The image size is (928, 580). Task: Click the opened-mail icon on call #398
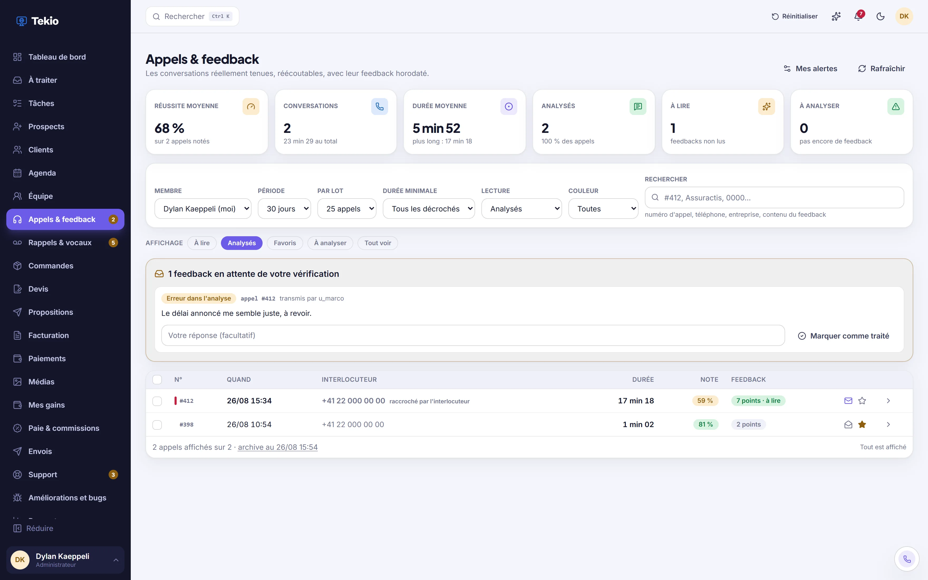point(848,424)
